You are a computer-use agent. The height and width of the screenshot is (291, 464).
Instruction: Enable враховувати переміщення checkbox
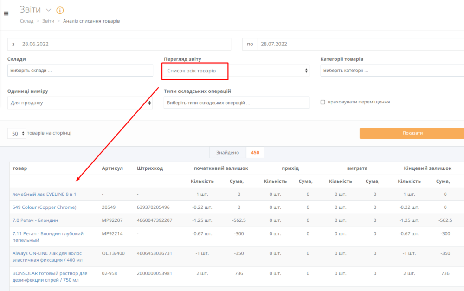[322, 102]
